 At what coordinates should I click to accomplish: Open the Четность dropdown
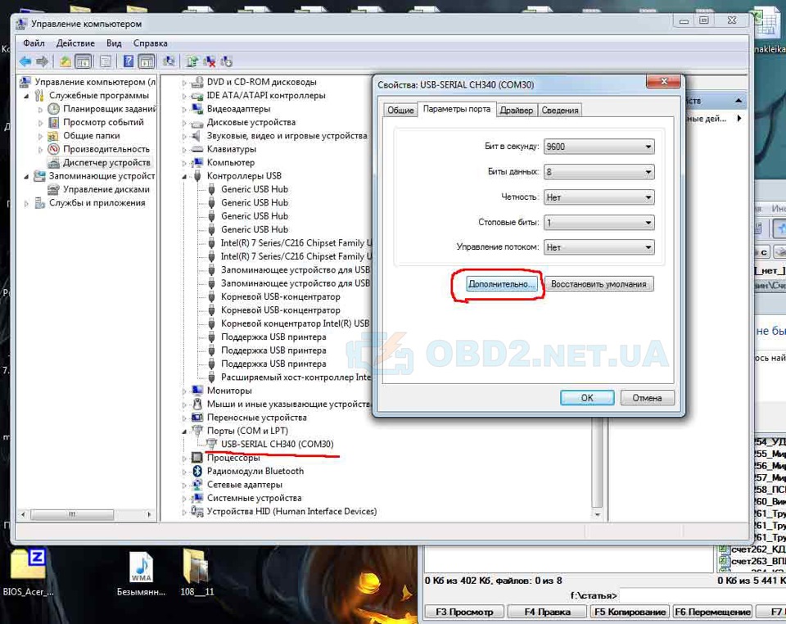pyautogui.click(x=599, y=197)
